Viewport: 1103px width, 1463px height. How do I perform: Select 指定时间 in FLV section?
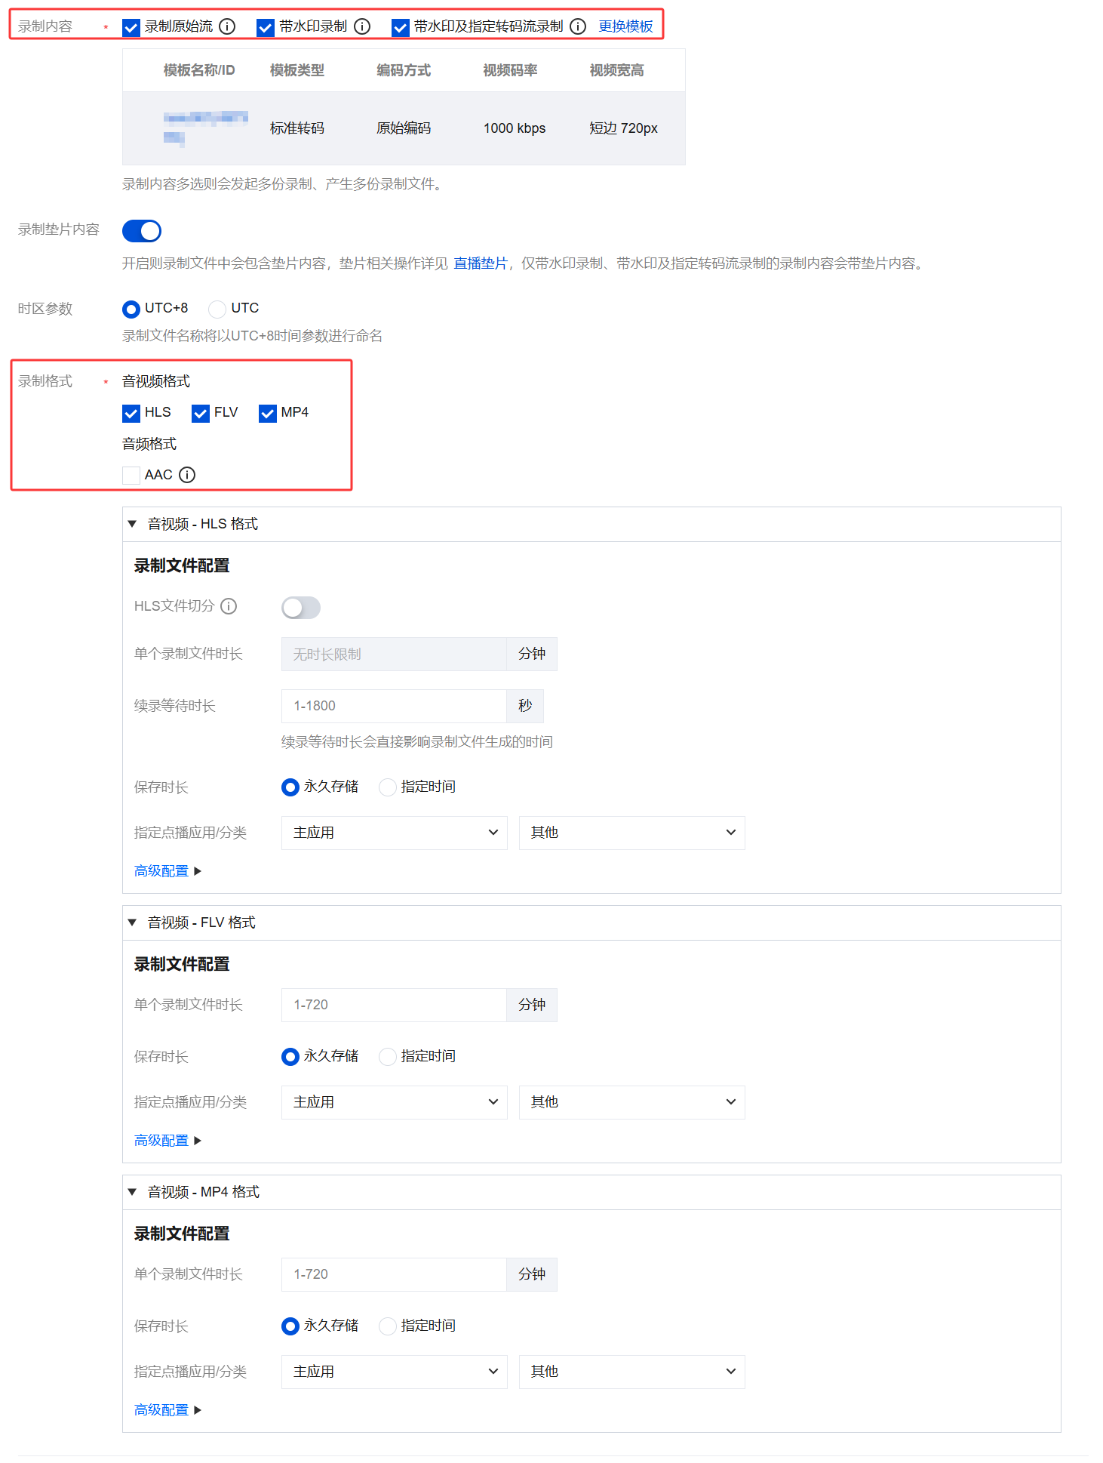[x=388, y=1057]
